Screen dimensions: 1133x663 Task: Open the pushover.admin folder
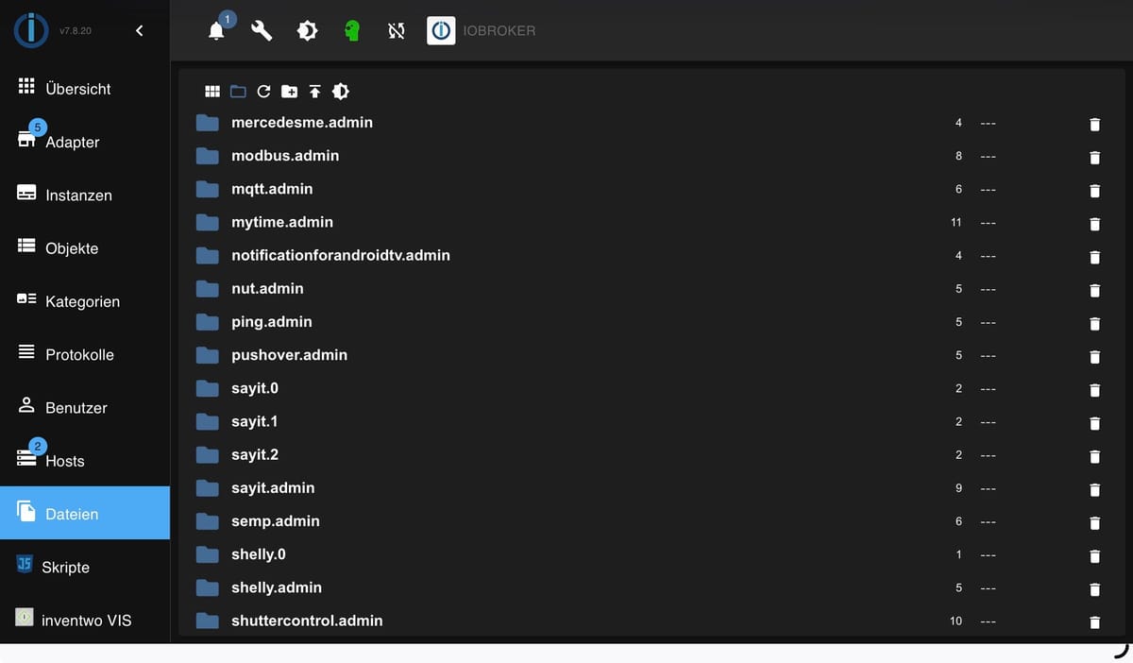pos(289,355)
